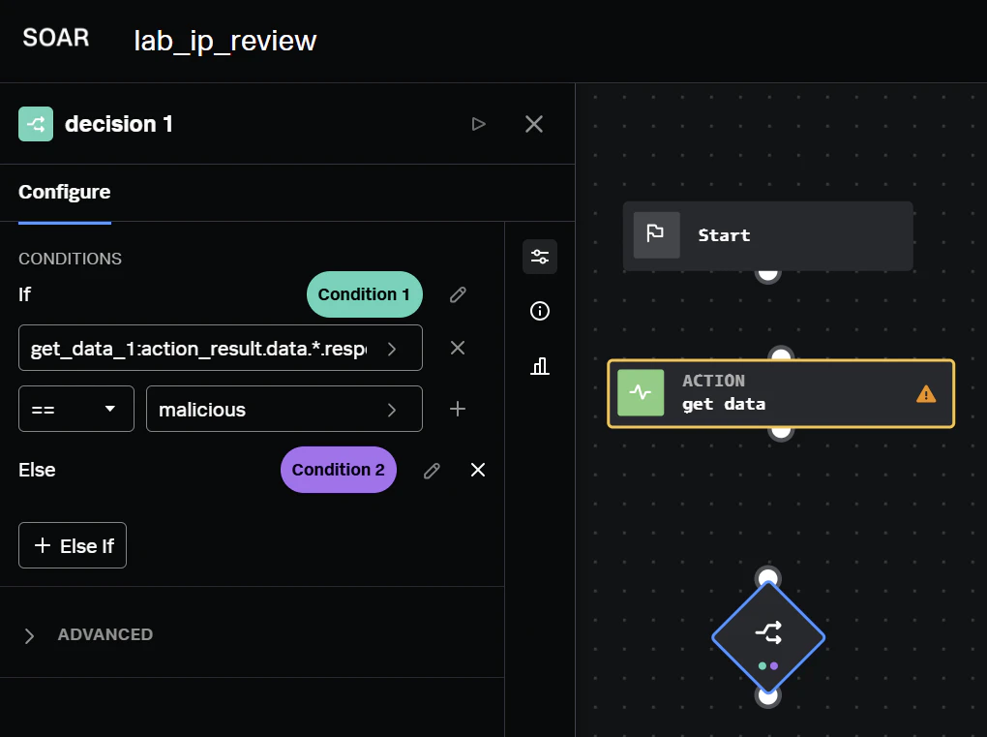Image resolution: width=987 pixels, height=737 pixels.
Task: Open the info side tab
Action: (x=539, y=311)
